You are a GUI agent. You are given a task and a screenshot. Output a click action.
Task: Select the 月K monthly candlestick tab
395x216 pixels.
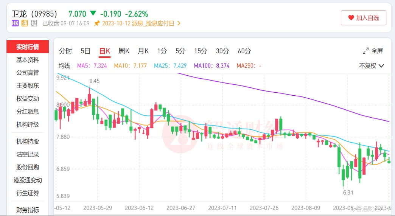click(143, 51)
